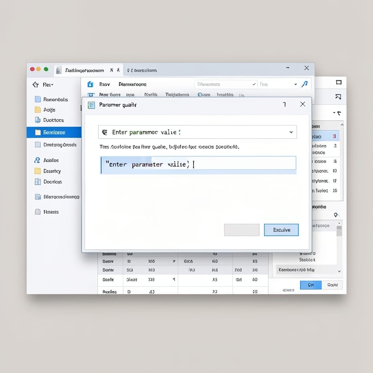Click the mark icon in the Oionte row
Image resolution: width=373 pixels, height=373 pixels.
click(x=174, y=279)
